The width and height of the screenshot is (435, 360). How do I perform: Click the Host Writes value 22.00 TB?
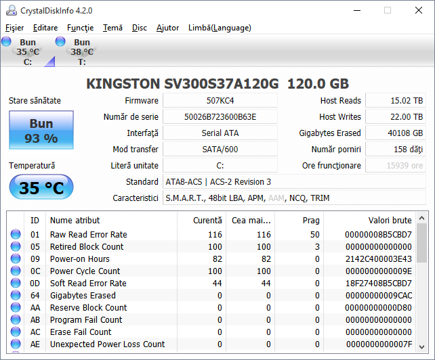(396, 116)
